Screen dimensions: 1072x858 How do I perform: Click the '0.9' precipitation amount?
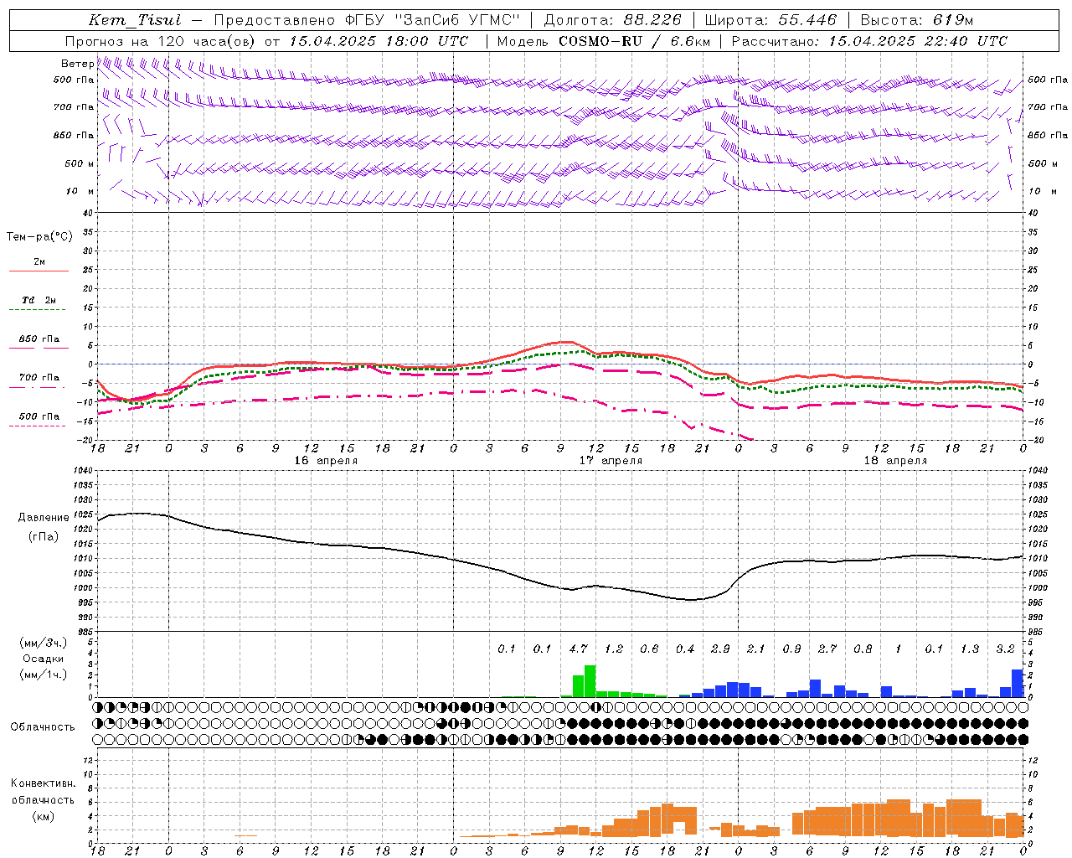tap(791, 649)
